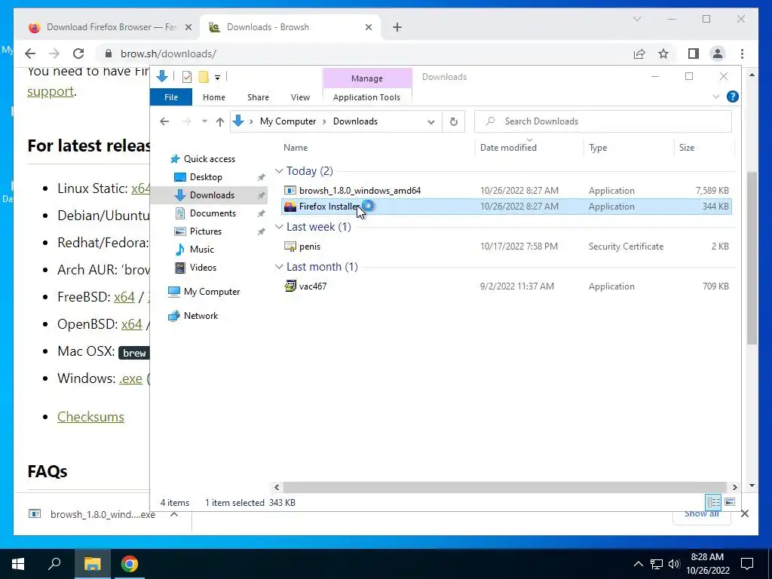Viewport: 772px width, 579px height.
Task: Select the Security Certificate file icon
Action: pos(290,247)
